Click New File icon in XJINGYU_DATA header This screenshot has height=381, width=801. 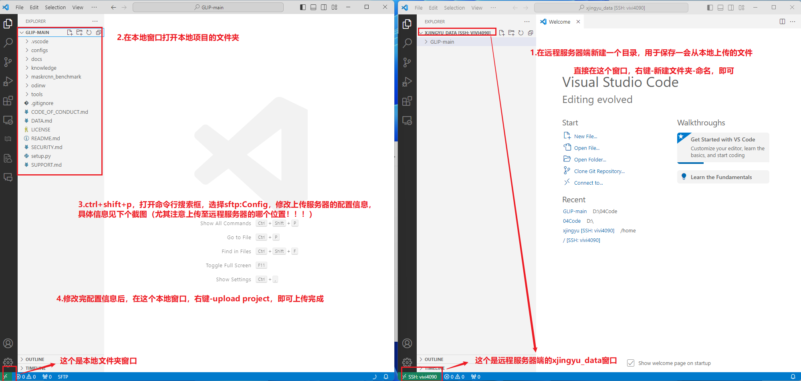click(x=502, y=33)
